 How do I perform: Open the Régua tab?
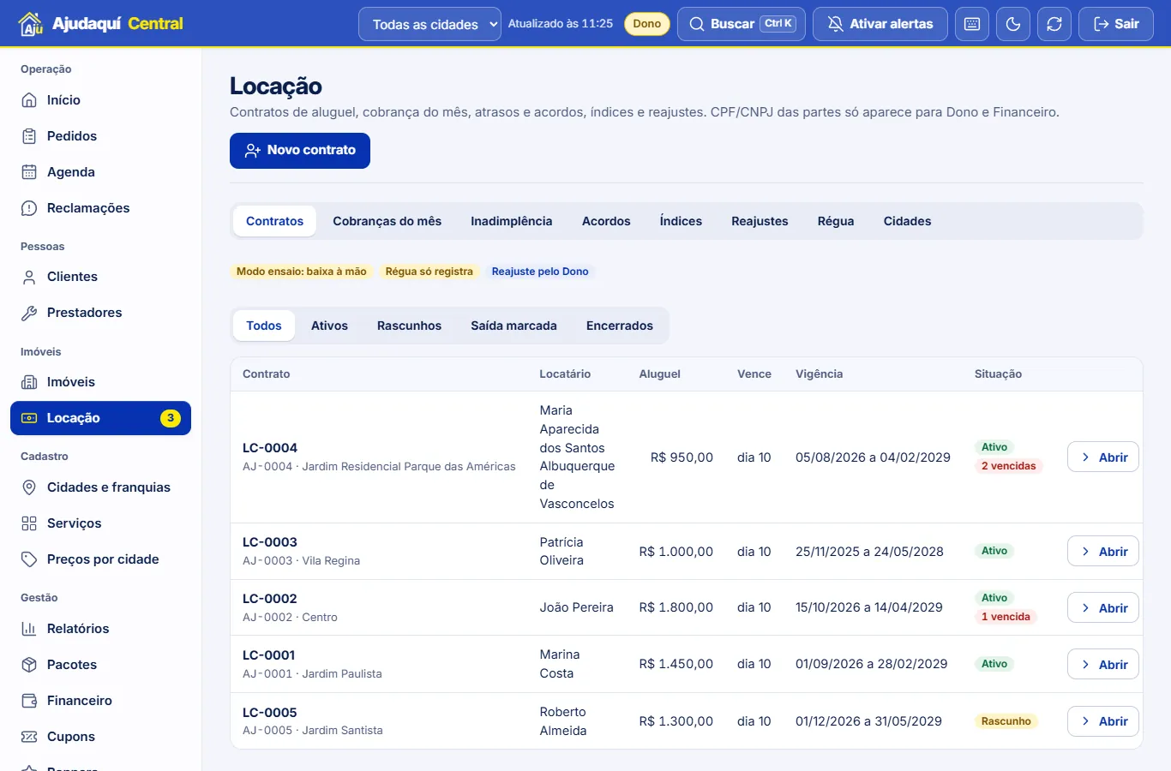pos(836,221)
